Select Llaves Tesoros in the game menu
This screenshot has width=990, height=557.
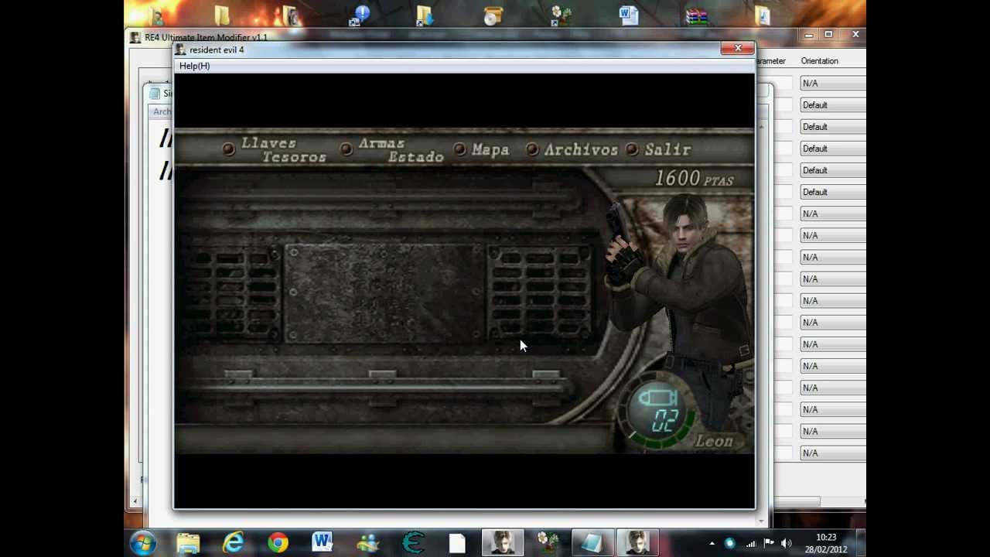283,150
